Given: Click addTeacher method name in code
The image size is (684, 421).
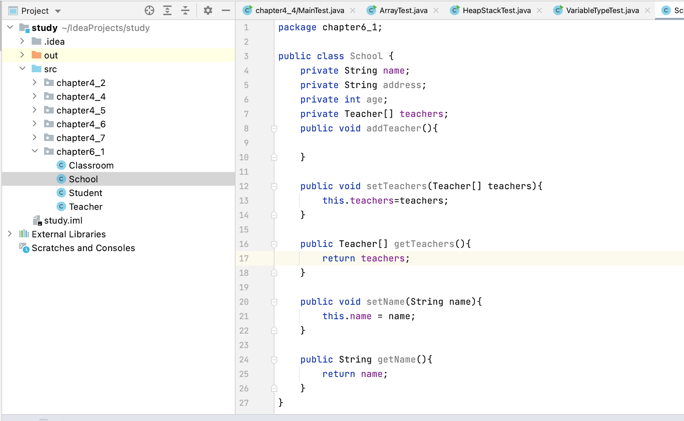Looking at the screenshot, I should [394, 128].
